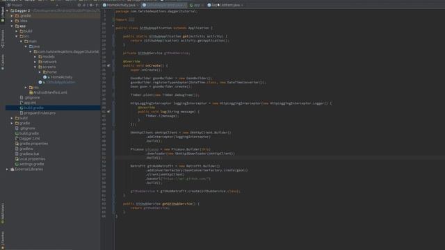Expand the models package
Image resolution: width=445 pixels, height=250 pixels.
35,57
